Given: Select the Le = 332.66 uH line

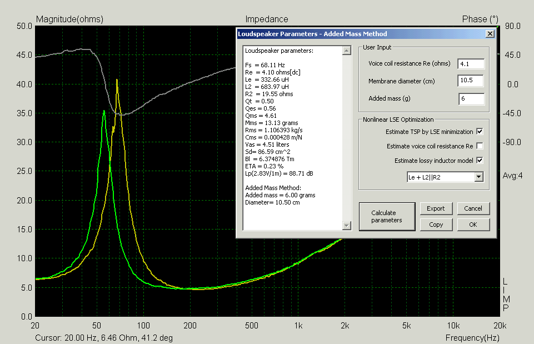Looking at the screenshot, I should tap(267, 79).
